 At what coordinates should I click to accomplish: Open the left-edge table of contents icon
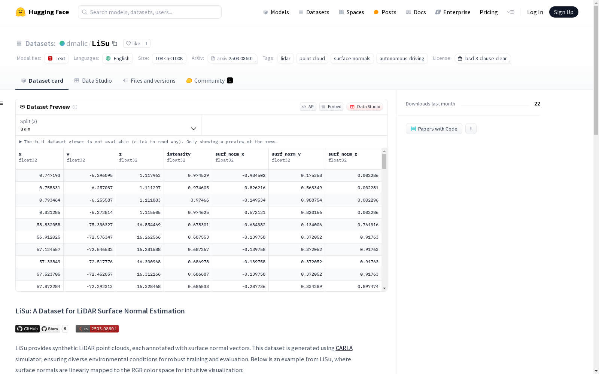pos(1,103)
